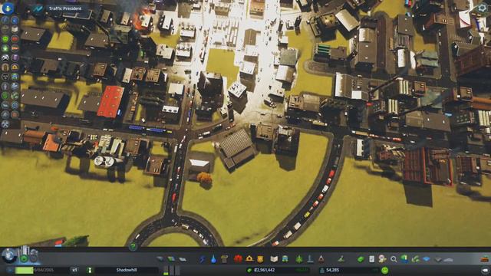The width and height of the screenshot is (491, 276).
Task: Show the red heart Health info view
Action: [x=15, y=39]
